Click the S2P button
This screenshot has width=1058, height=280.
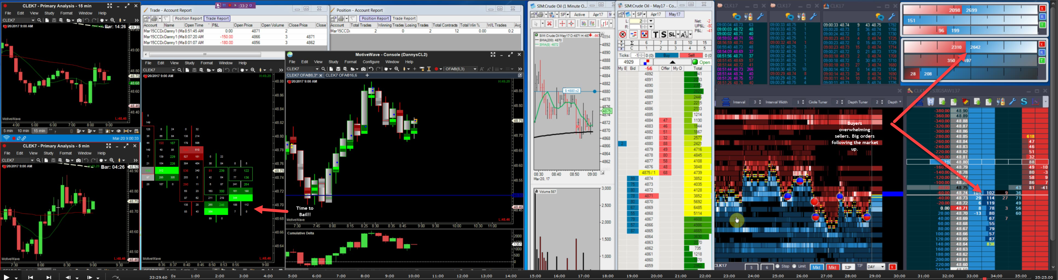[848, 267]
